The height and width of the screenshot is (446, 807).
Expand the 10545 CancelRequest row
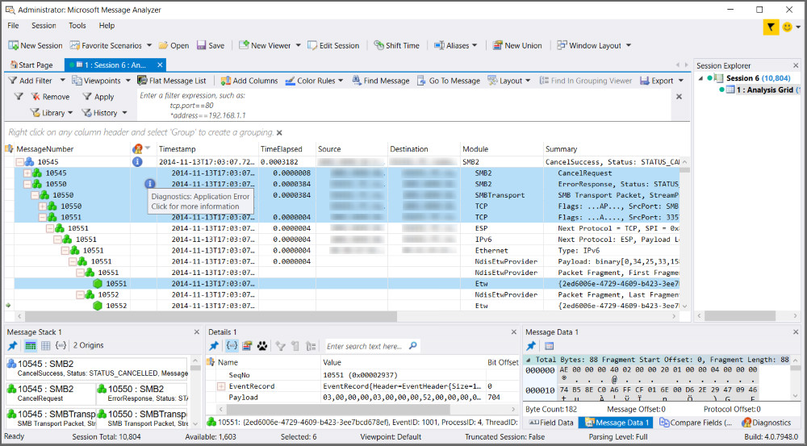(x=27, y=173)
